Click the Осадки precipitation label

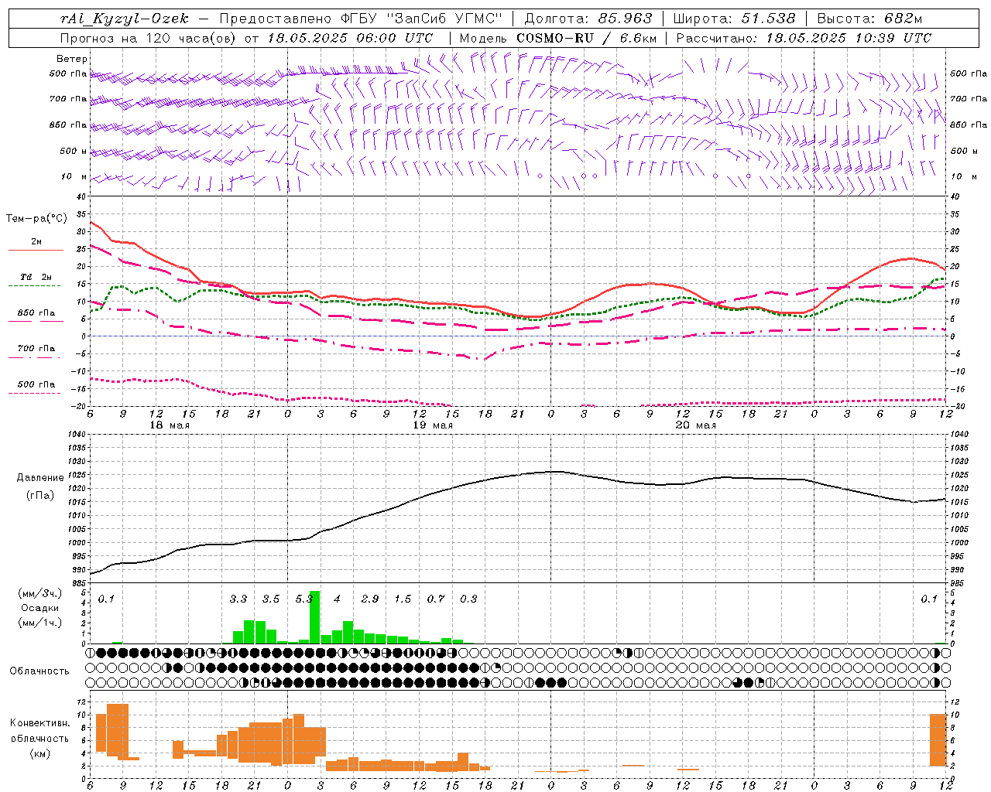click(x=40, y=608)
